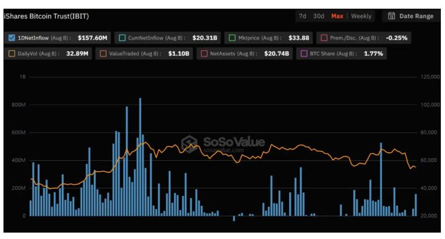Click the sosovalue.com watermark text

[223, 151]
